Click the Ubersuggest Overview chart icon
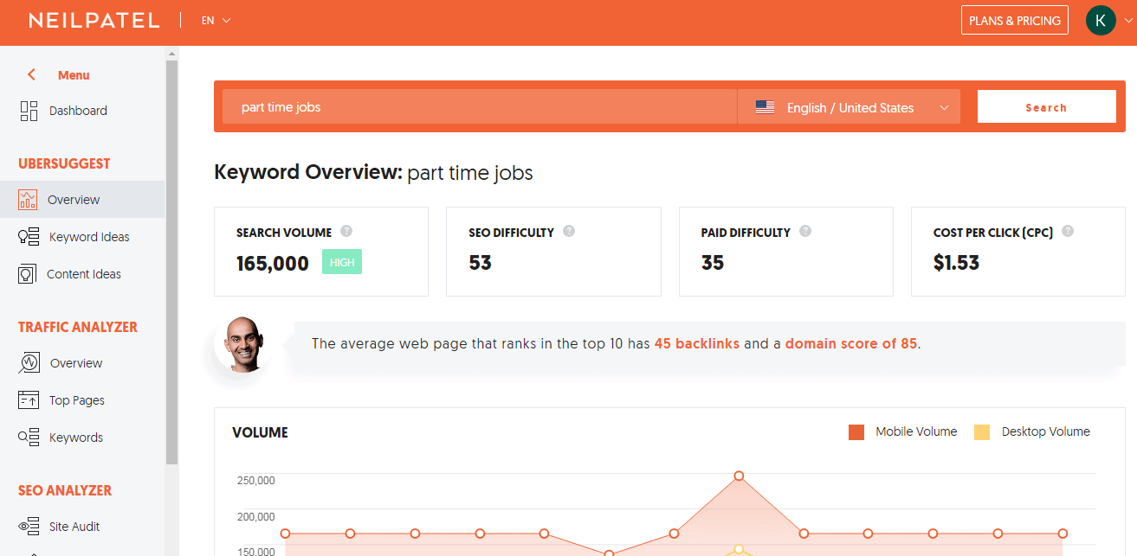1137x556 pixels. click(28, 200)
